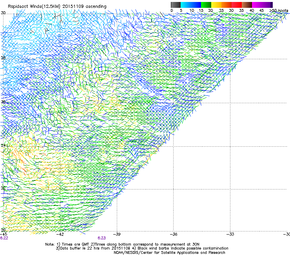Click the legend label '0'
290x255 pixels.
(x=172, y=11)
